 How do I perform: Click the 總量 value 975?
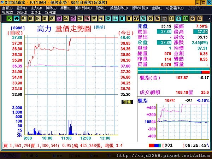tap(168, 54)
